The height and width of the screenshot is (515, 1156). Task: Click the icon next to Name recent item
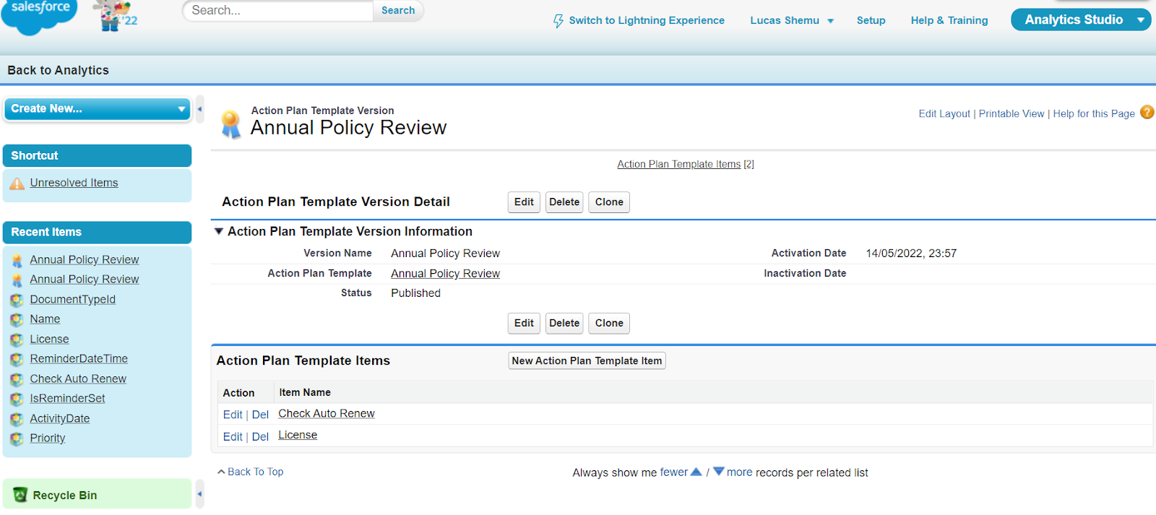pos(17,319)
